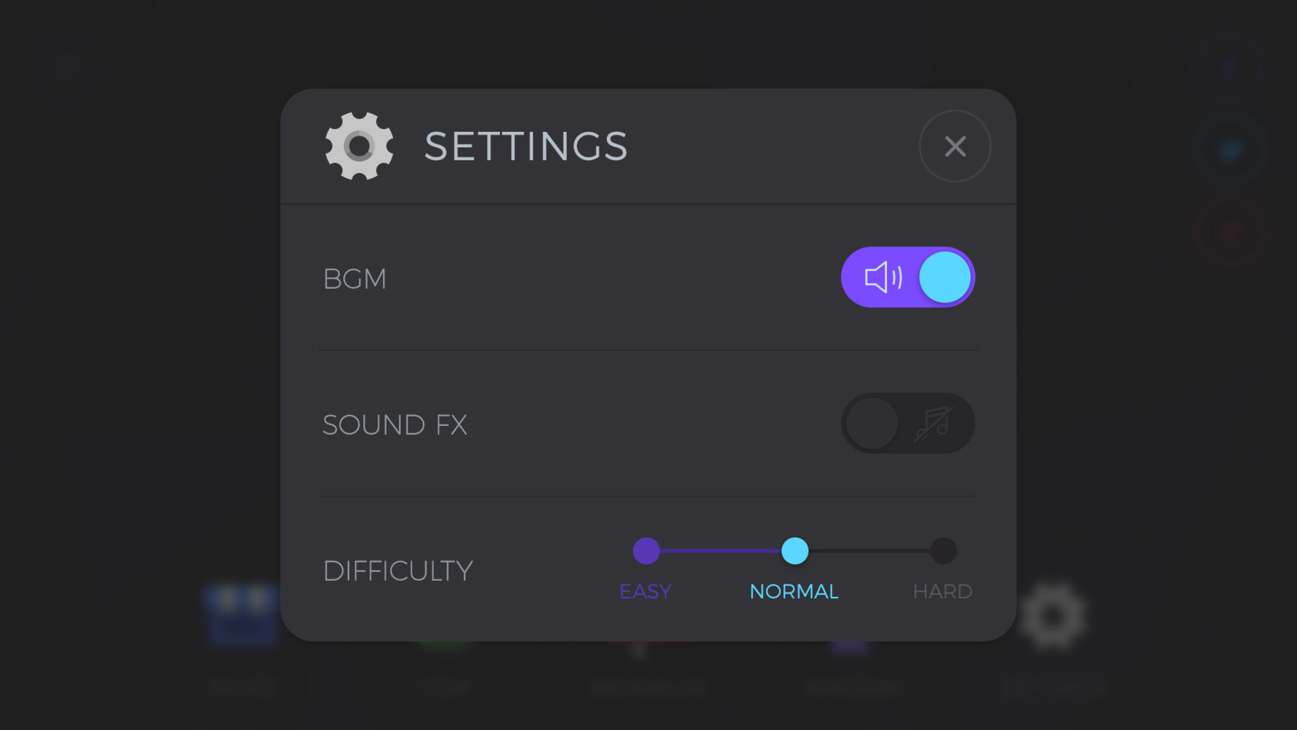
Task: Click the blurred blue icon in the lower-left background
Action: (242, 614)
